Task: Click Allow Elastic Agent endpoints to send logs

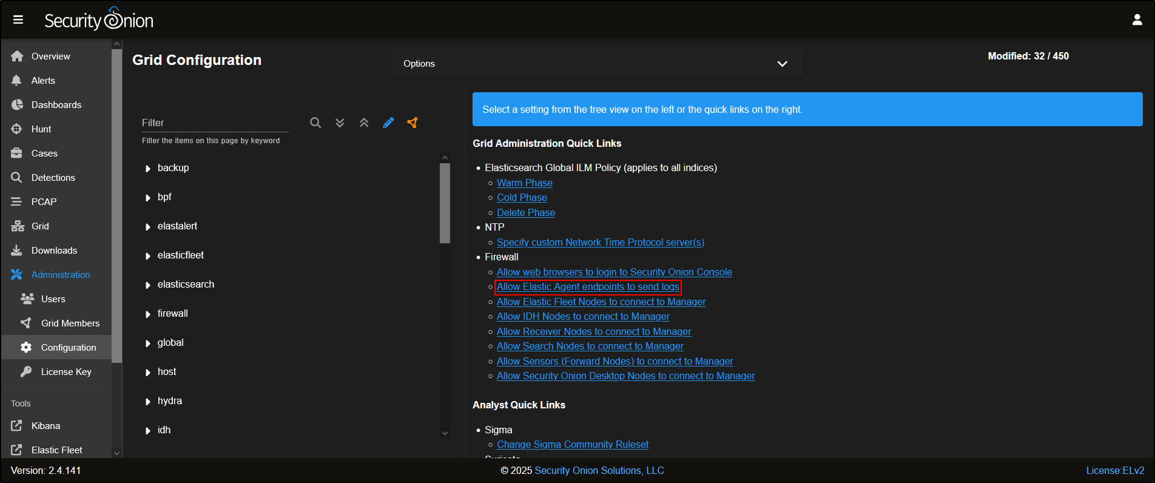Action: click(587, 287)
